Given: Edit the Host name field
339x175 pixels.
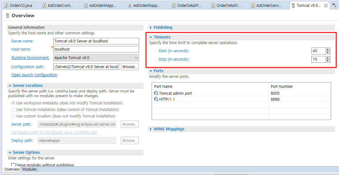Looking at the screenshot, I should [x=96, y=49].
